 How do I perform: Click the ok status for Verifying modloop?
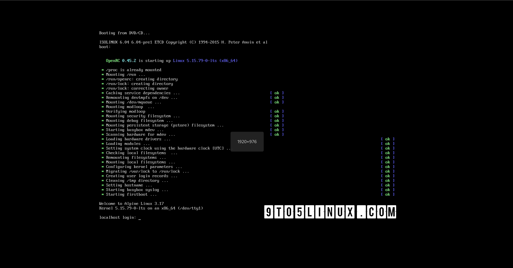click(x=277, y=111)
